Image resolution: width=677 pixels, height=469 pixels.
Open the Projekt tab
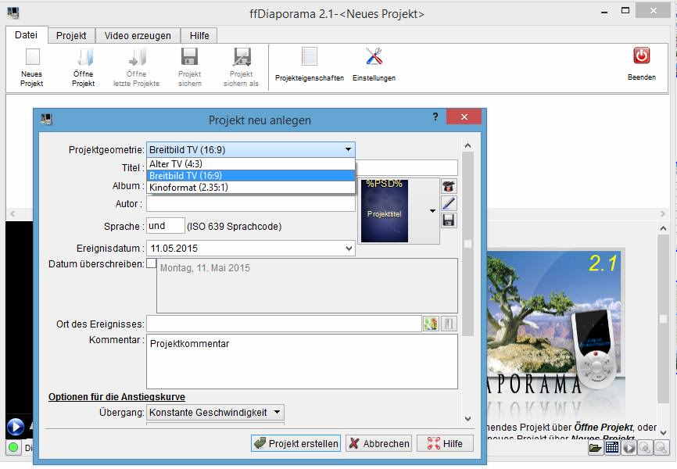pyautogui.click(x=72, y=36)
